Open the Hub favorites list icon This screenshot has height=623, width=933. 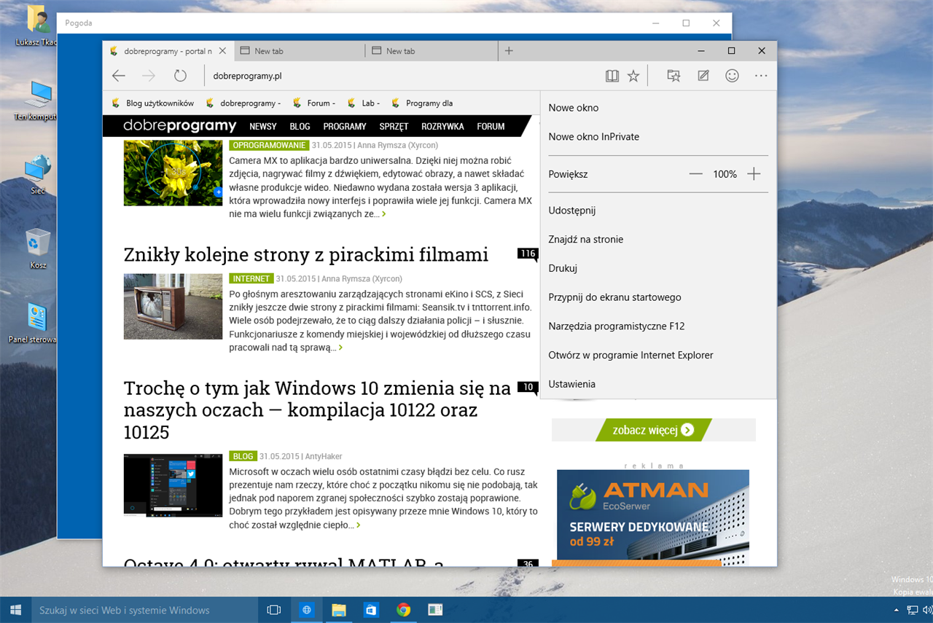pyautogui.click(x=674, y=76)
